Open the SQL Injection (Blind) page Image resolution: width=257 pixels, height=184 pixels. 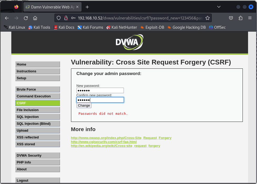tap(38, 124)
